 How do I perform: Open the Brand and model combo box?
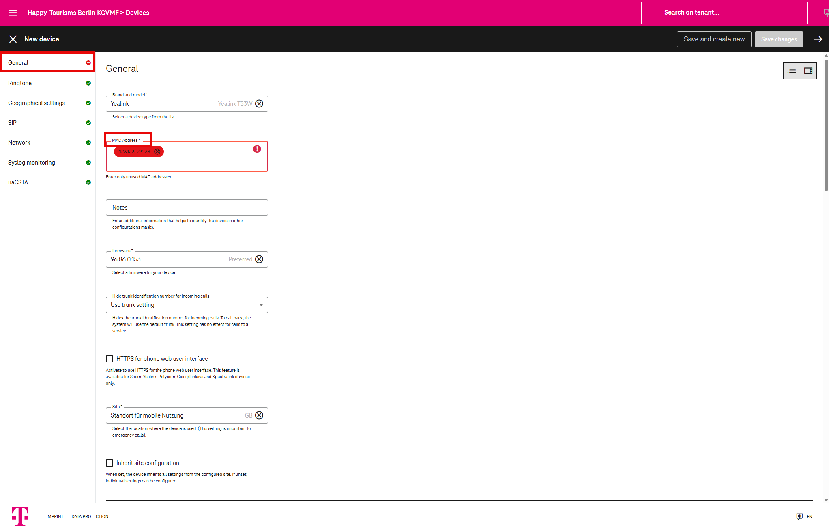click(162, 104)
